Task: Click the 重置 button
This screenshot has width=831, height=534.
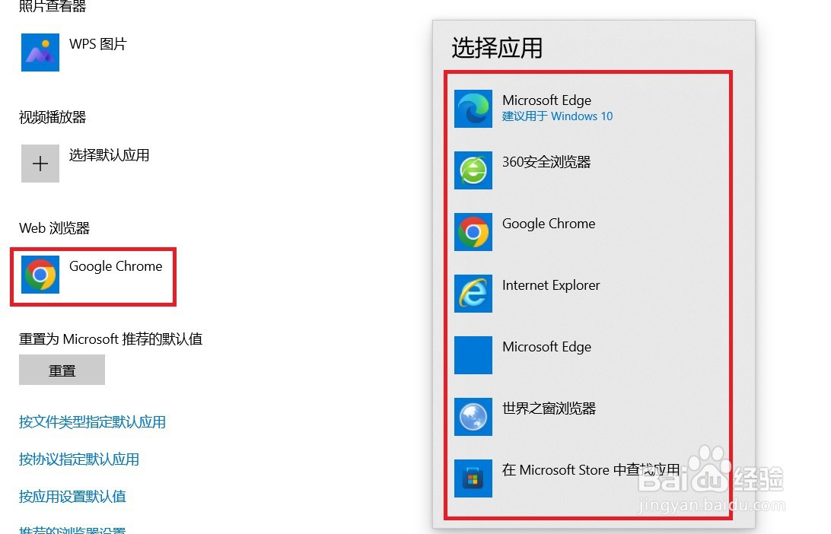Action: pyautogui.click(x=62, y=370)
